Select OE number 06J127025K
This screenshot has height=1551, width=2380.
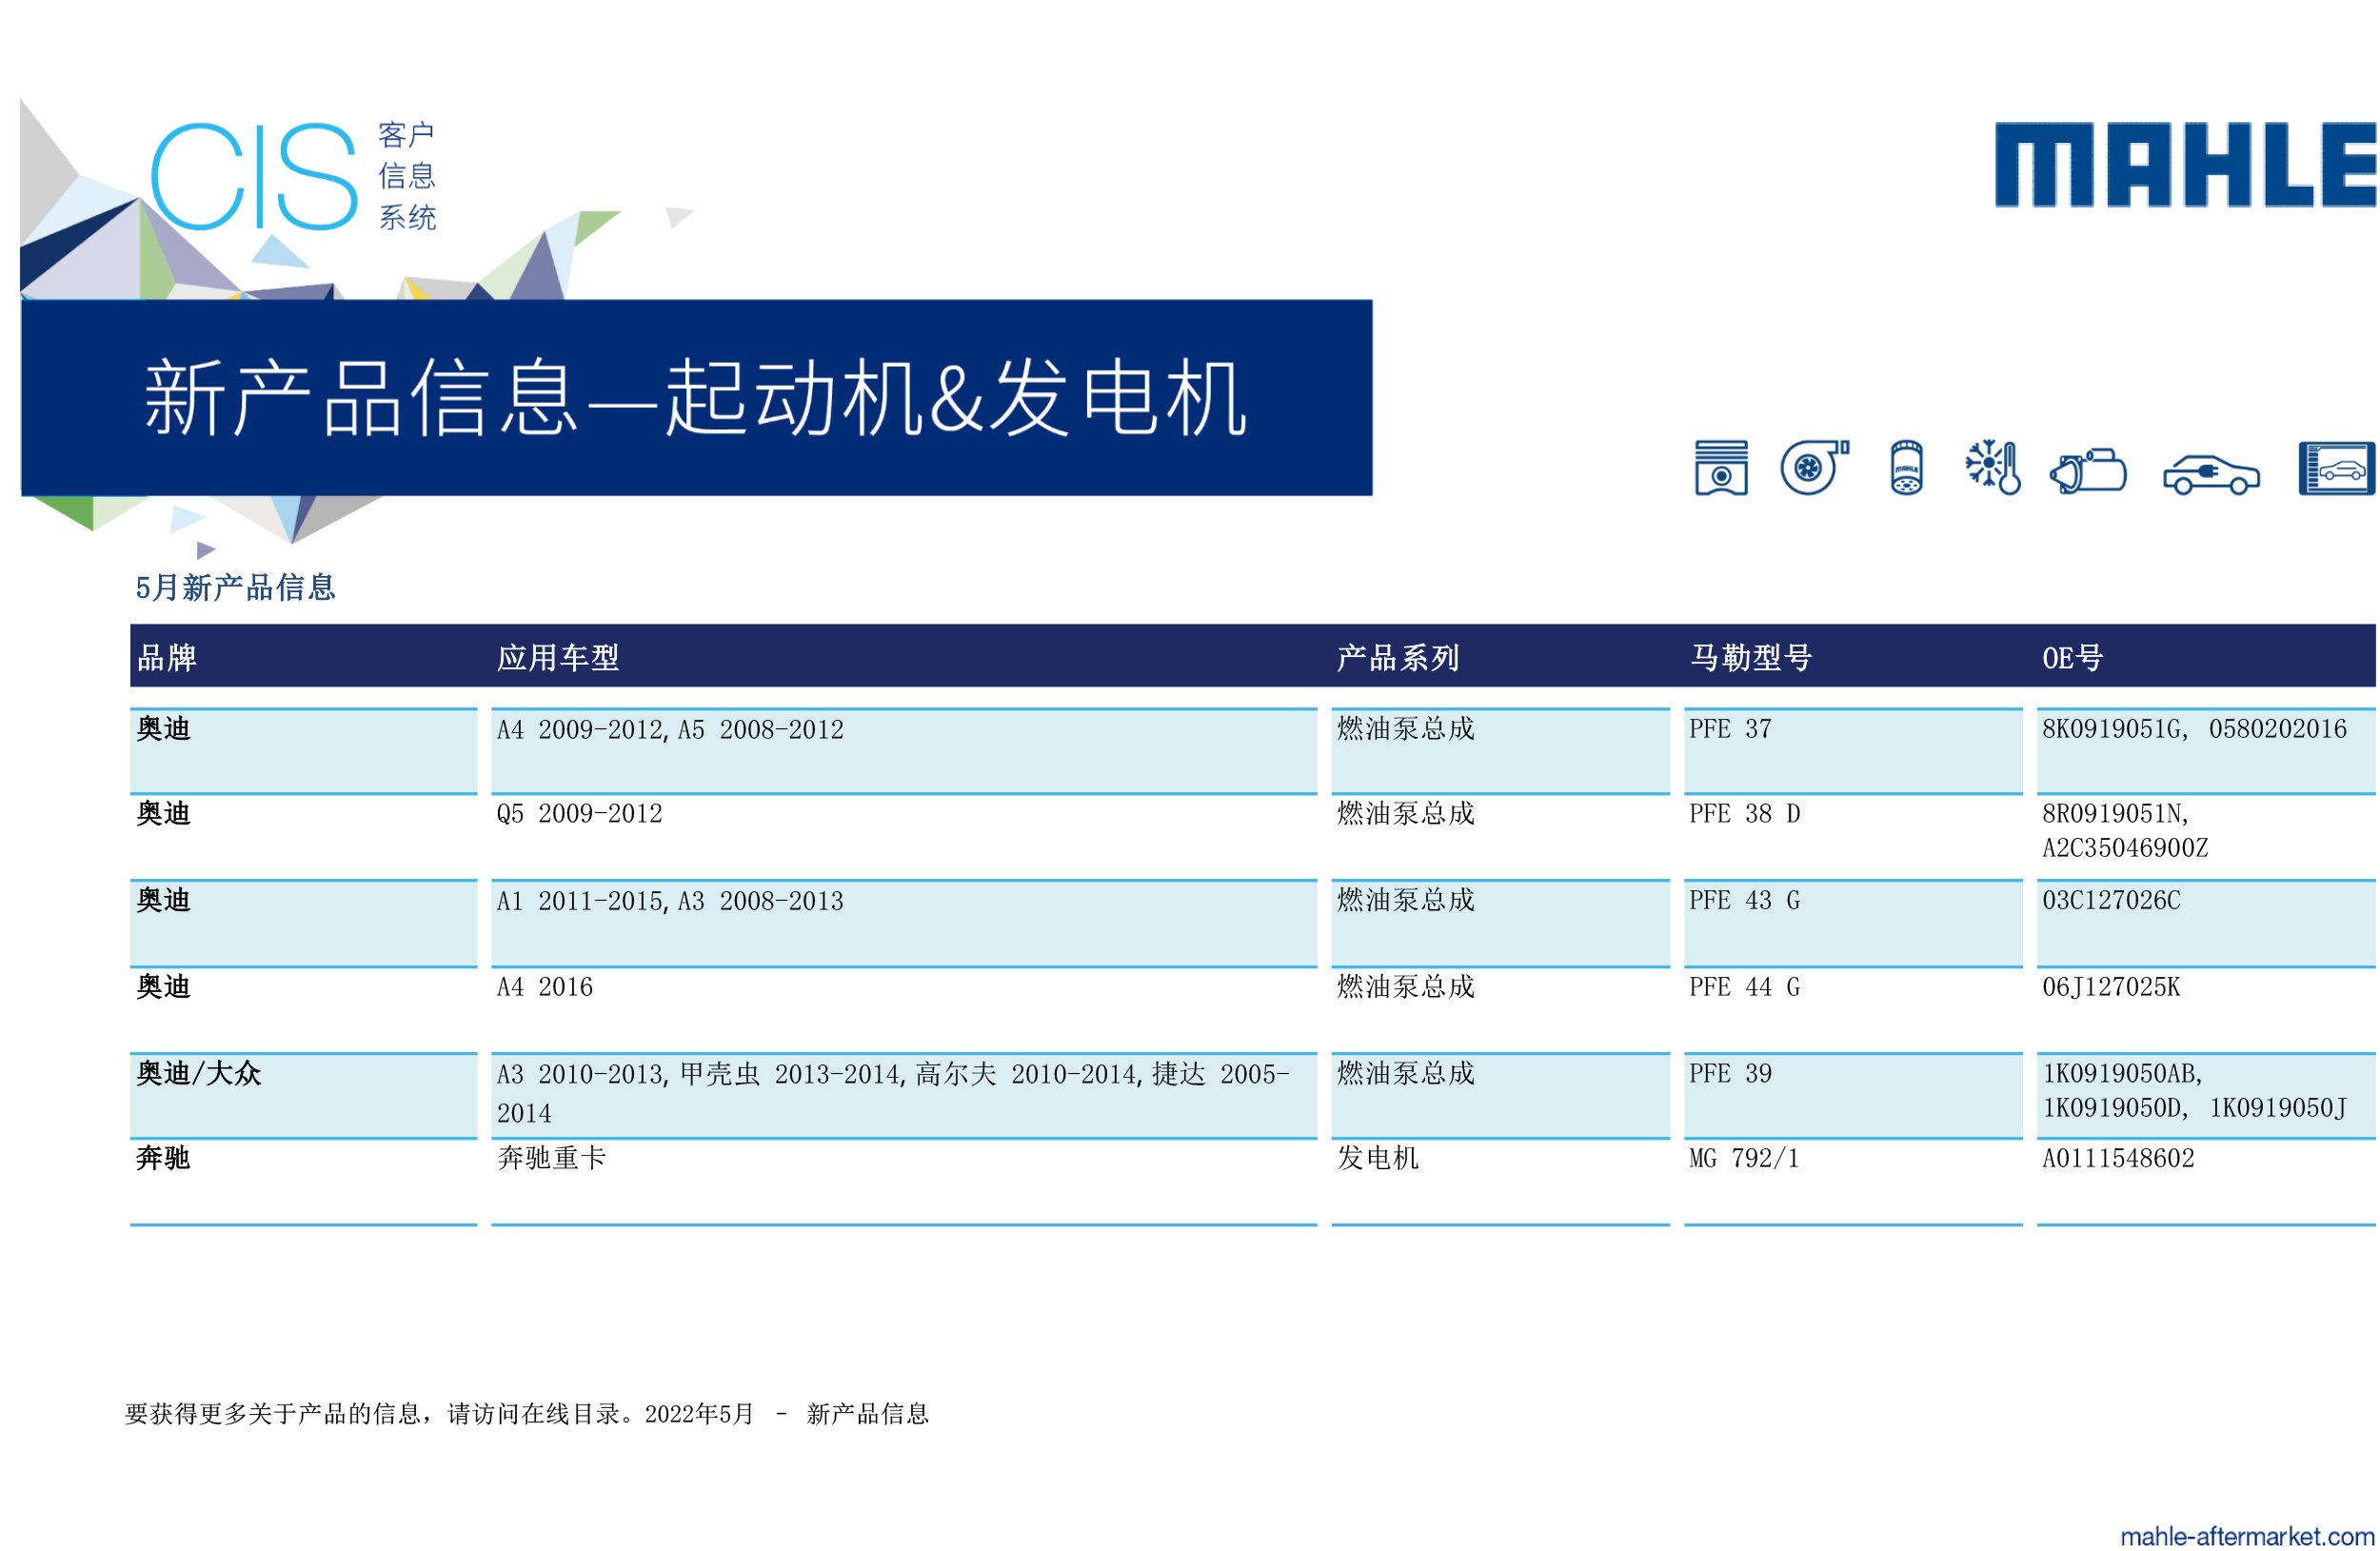tap(2111, 987)
